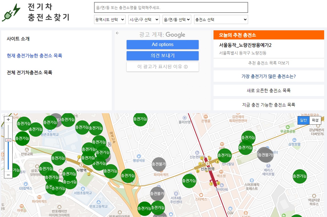Viewport: 327px width, 217px height.
Task: Open the 추천 충전소 목록 더보기 link
Action: tap(268, 63)
